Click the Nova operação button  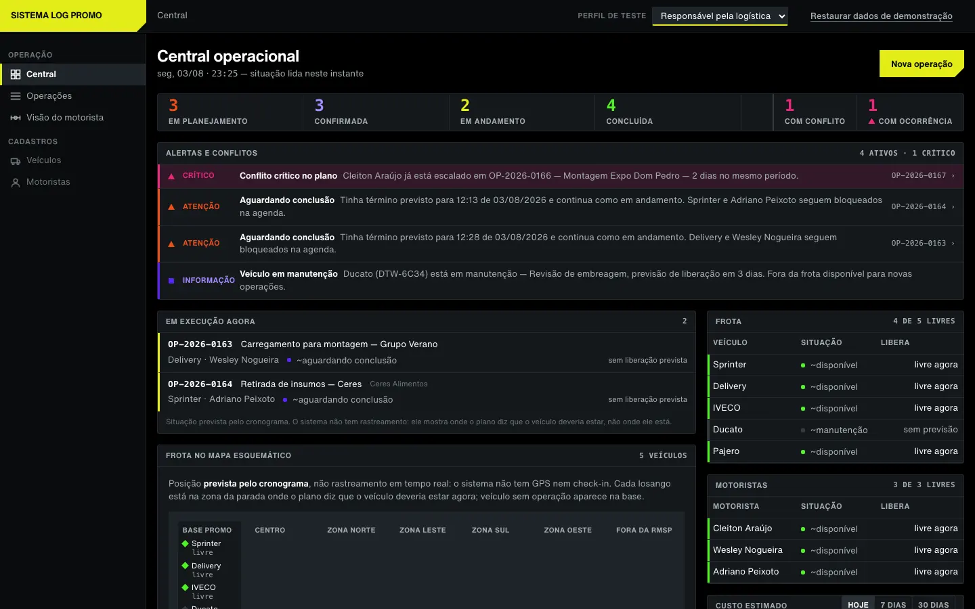922,64
